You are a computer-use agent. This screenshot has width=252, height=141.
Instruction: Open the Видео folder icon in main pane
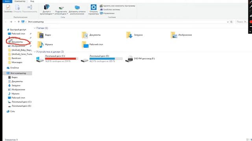tap(41, 35)
